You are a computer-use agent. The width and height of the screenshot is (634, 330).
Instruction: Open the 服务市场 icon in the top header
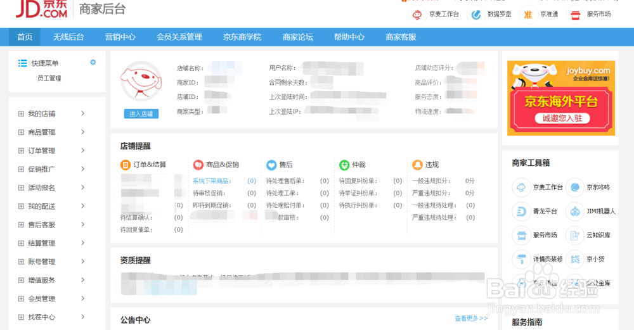(x=576, y=15)
